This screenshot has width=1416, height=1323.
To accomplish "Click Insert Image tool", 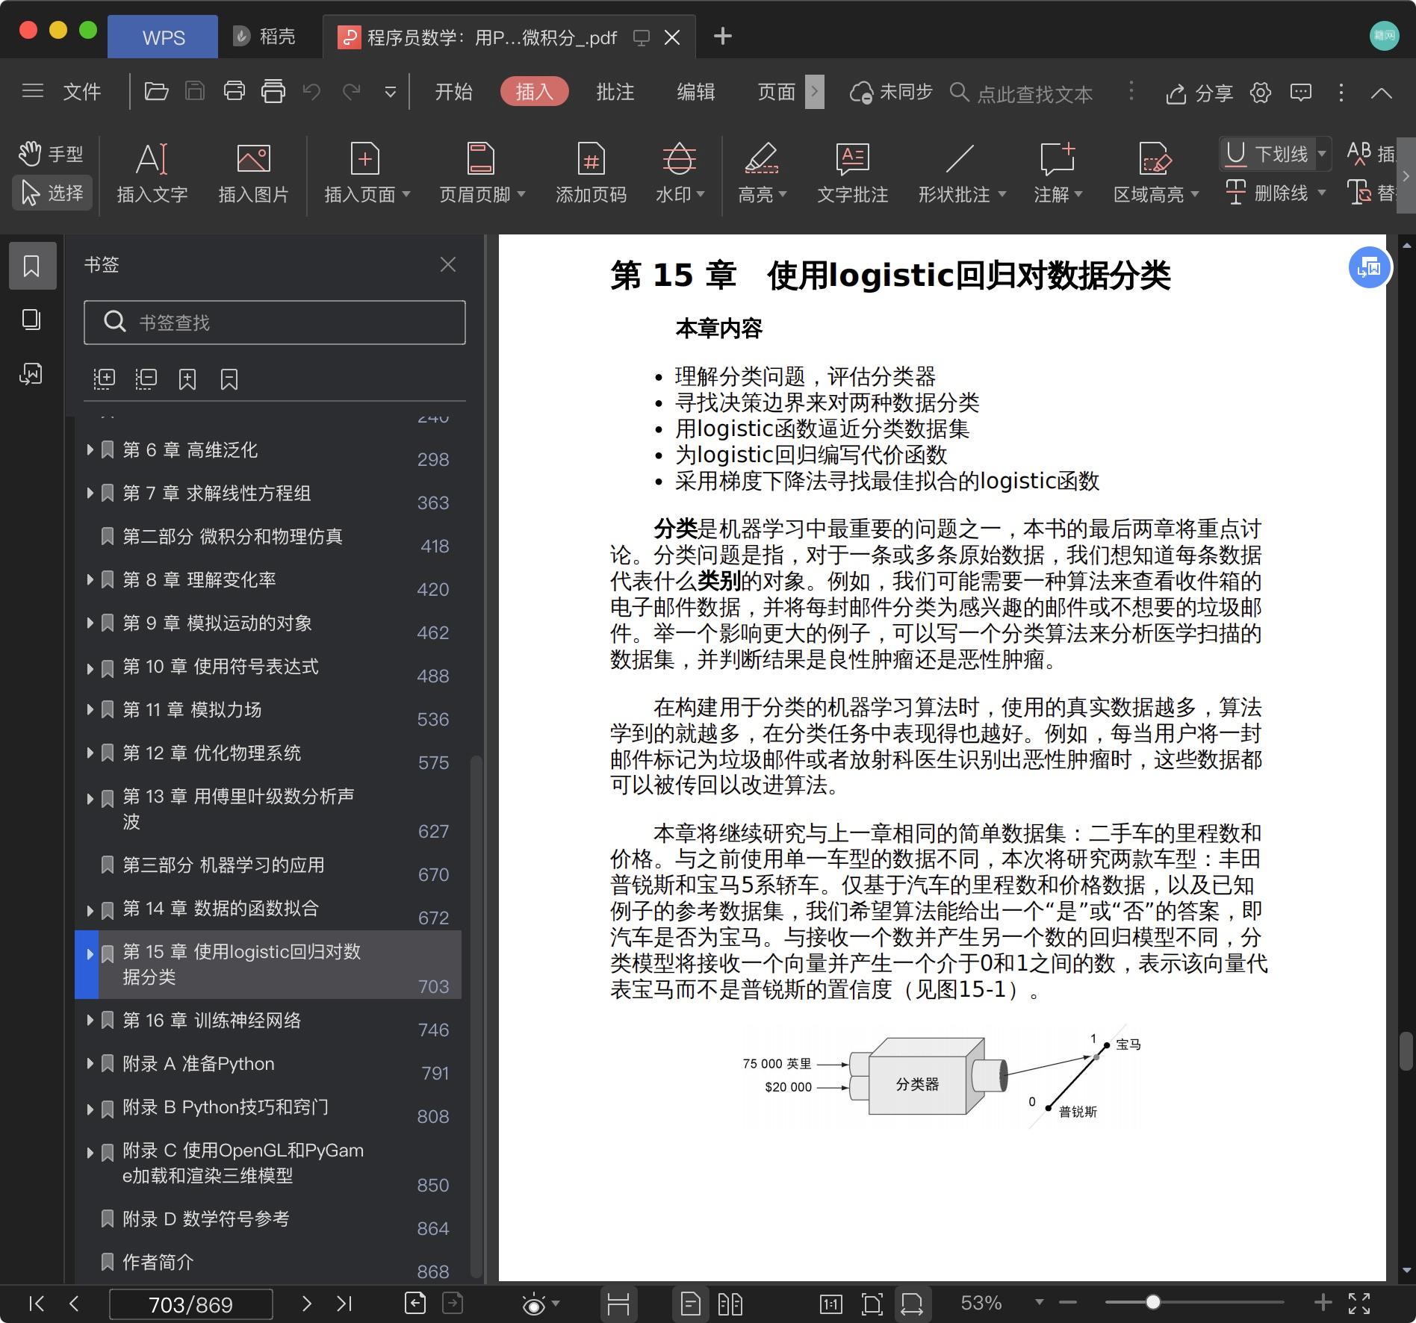I will point(253,173).
